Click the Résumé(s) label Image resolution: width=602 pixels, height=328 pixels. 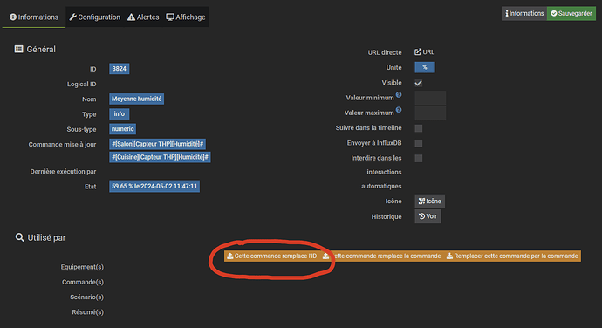[x=87, y=312]
